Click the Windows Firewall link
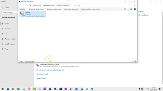 [42, 74]
